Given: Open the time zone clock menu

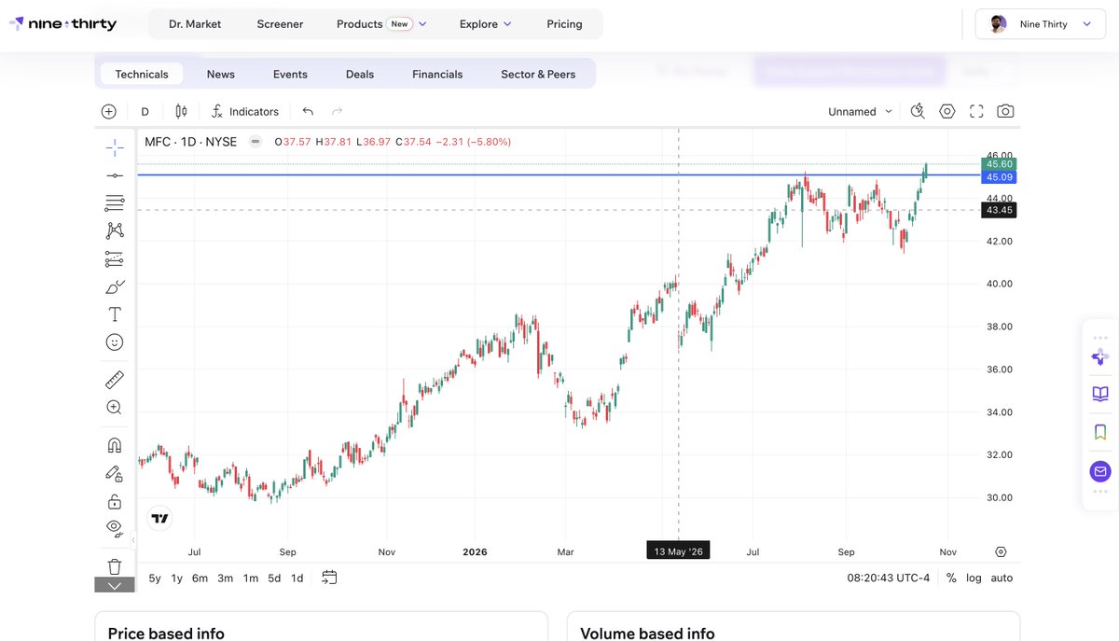Looking at the screenshot, I should pos(889,578).
